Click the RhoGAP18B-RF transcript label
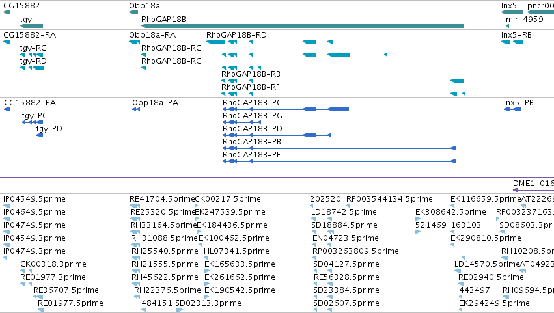 (251, 87)
